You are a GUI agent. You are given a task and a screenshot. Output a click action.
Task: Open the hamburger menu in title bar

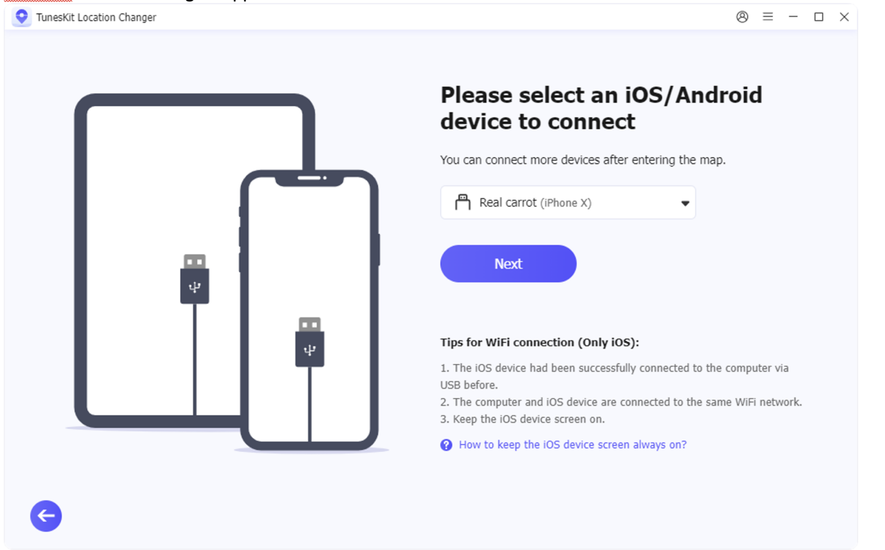click(767, 17)
